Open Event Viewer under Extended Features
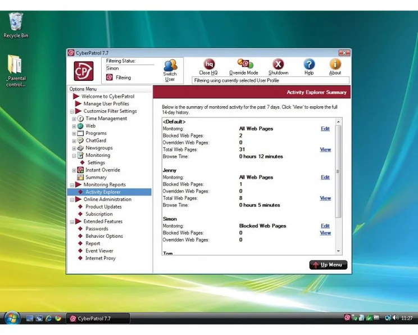This screenshot has width=418, height=335. point(99,251)
